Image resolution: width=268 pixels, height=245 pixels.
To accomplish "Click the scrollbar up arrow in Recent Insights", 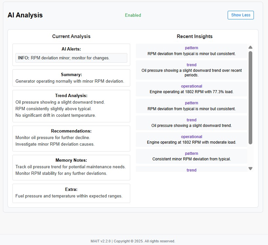I will (250, 47).
